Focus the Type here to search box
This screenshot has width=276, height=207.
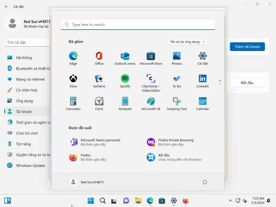pyautogui.click(x=138, y=25)
